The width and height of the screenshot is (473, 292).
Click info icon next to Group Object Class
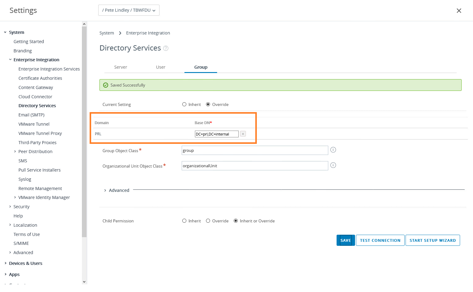[333, 150]
